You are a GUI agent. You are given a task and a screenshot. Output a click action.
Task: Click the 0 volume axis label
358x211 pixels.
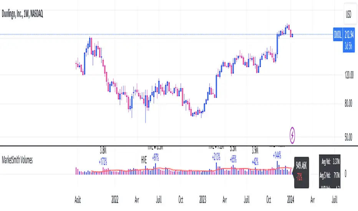345,174
